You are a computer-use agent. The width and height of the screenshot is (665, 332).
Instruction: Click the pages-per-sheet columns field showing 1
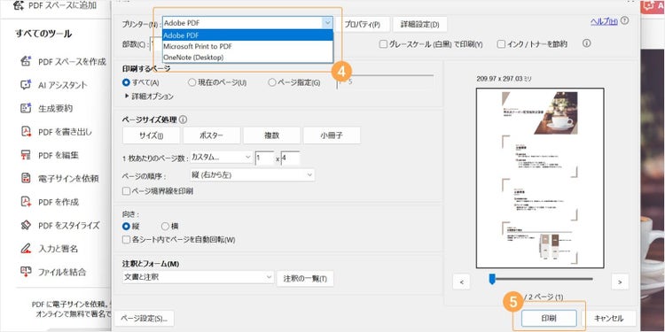click(264, 158)
